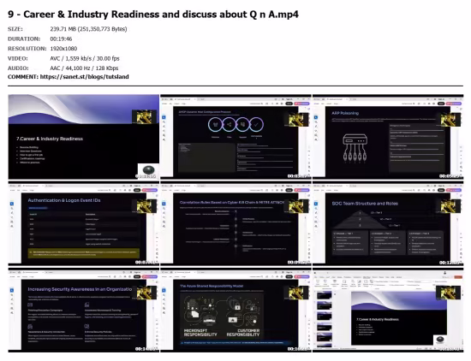This screenshot has width=471, height=361.
Task: Open the Increasing Security Awareness thumbnail
Action: [x=84, y=310]
